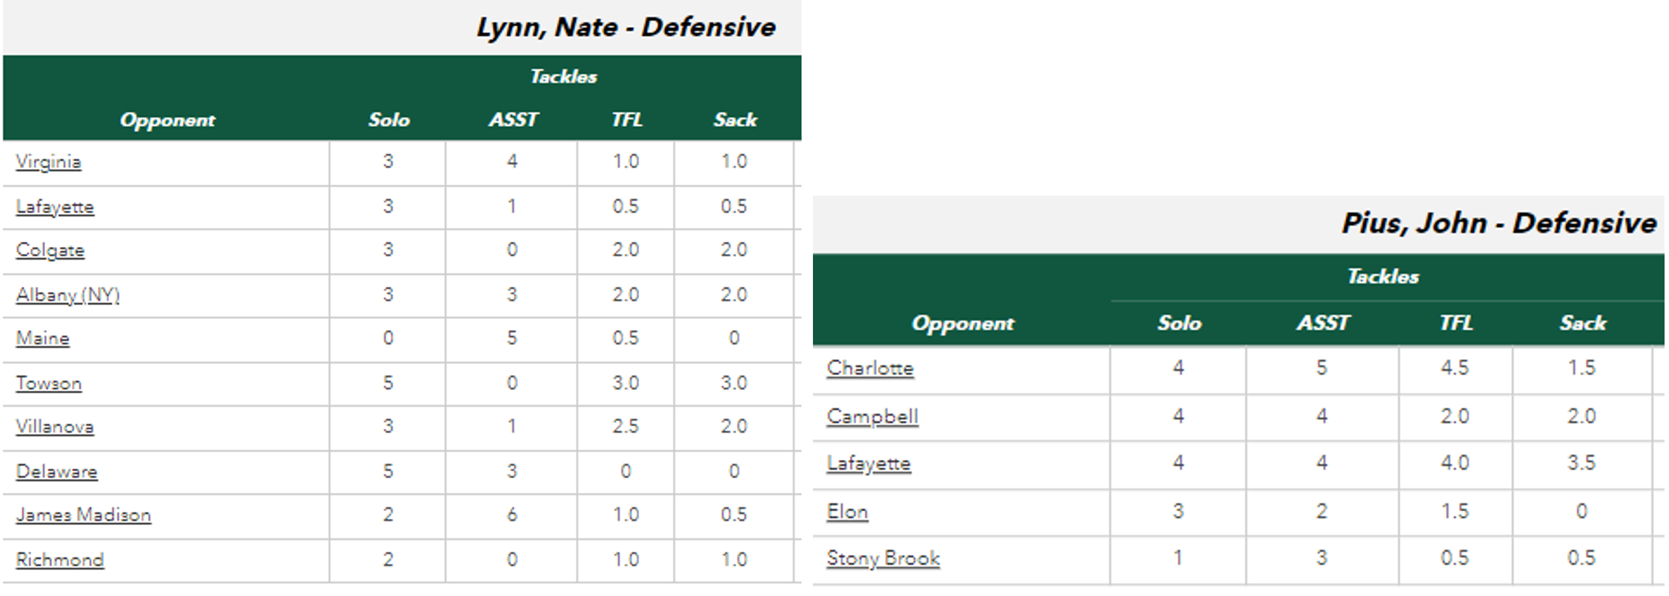Open the Charlotte opponent link
Viewport: 1669px width, 596px height.
pyautogui.click(x=870, y=368)
